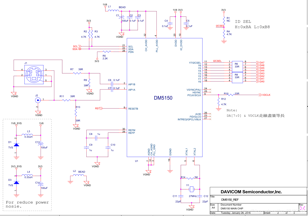Select the 'For reduce power nosie.' note
Screen dimensions: 308x216
27,204
